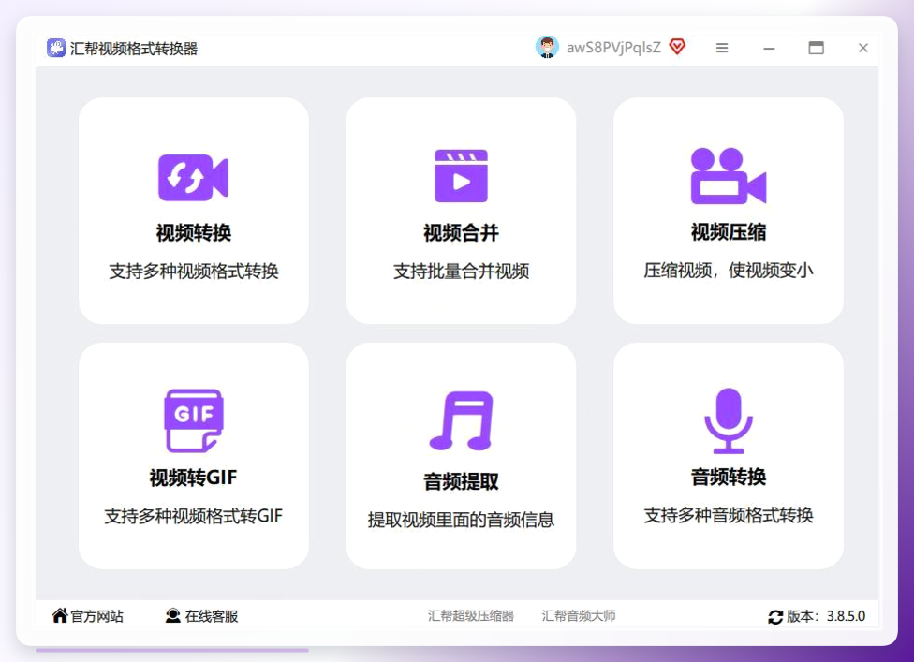
Task: Open the 汇帮音频大师 link
Action: click(x=579, y=616)
